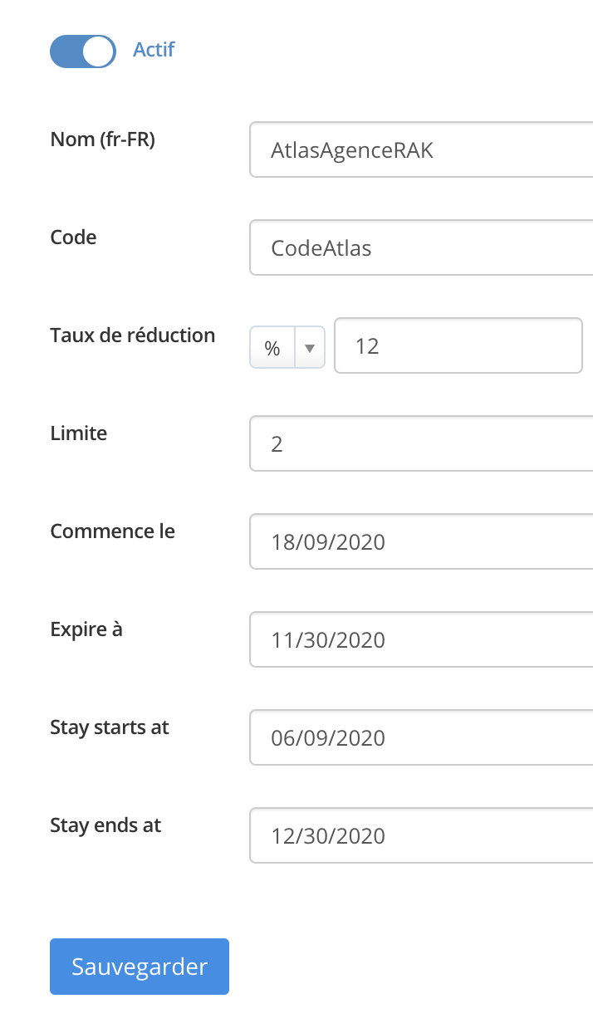Click the Stay ends at label
The height and width of the screenshot is (1033, 593).
click(x=105, y=825)
